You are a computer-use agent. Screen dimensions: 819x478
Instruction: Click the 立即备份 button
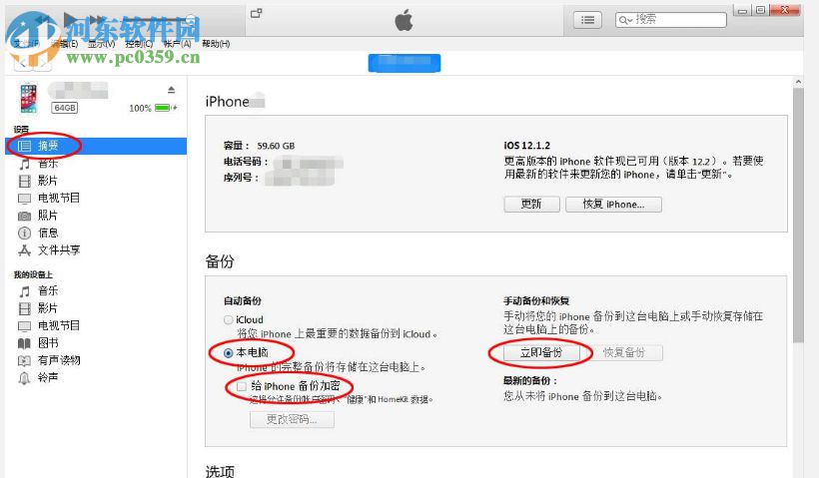pyautogui.click(x=541, y=352)
